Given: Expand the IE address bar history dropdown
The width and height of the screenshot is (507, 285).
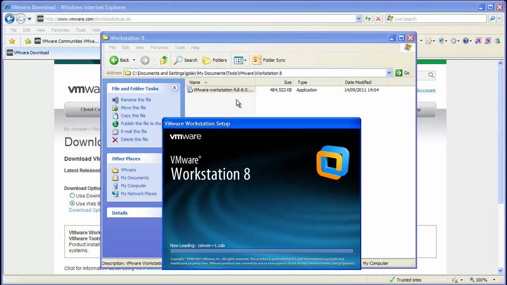Looking at the screenshot, I should tap(359, 19).
